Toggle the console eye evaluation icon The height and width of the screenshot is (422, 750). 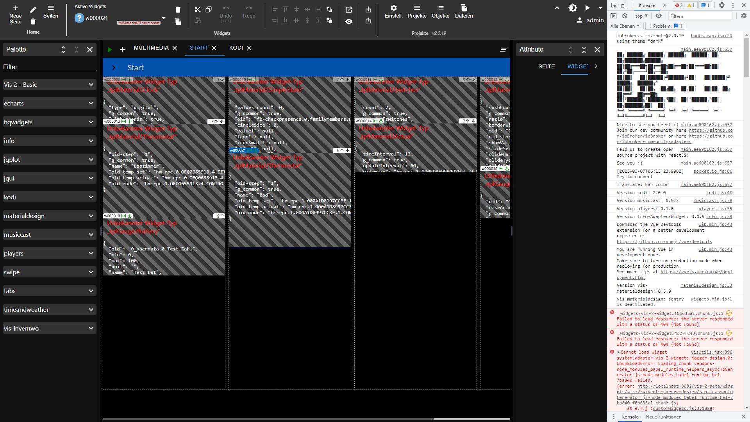click(659, 16)
